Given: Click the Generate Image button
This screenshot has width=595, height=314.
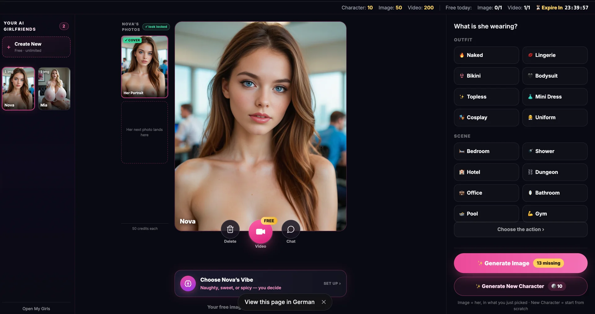Looking at the screenshot, I should click(521, 263).
